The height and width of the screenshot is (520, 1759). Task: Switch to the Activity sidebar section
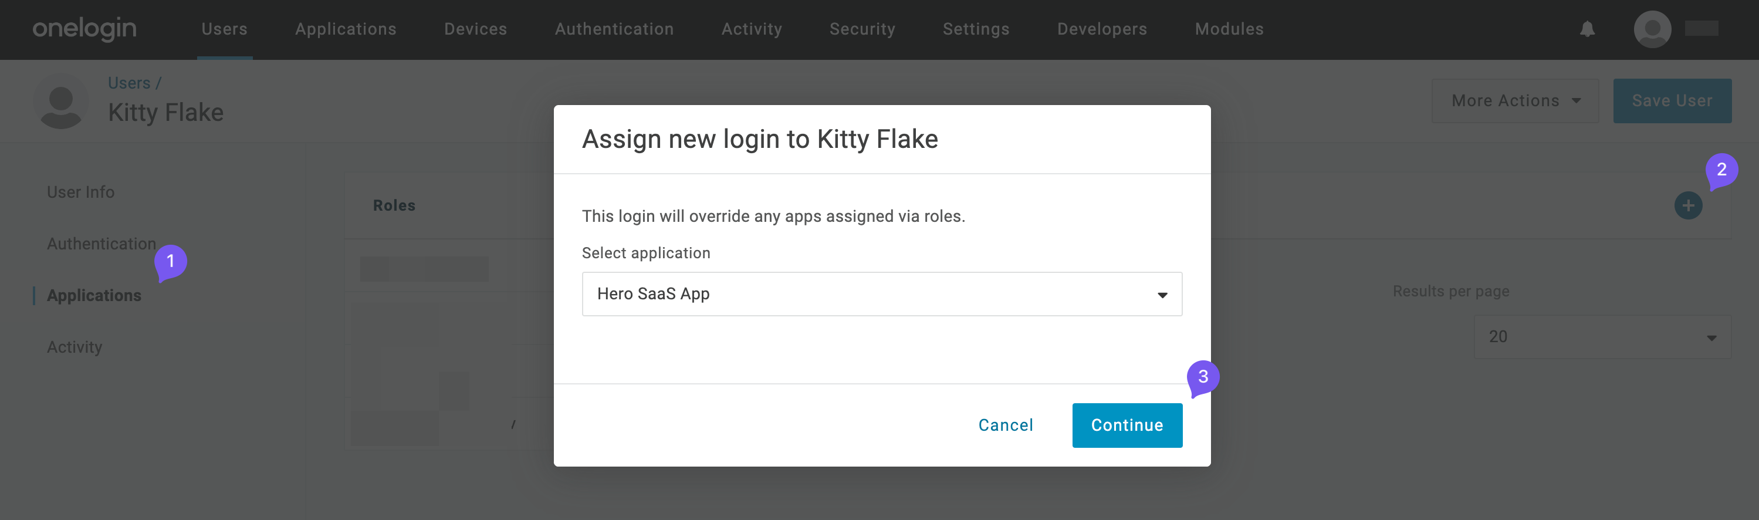pyautogui.click(x=75, y=346)
